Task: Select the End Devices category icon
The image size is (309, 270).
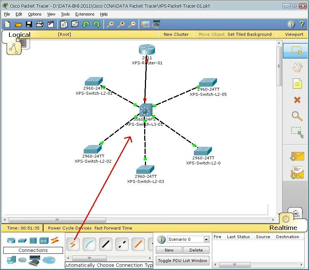Action: click(x=11, y=260)
